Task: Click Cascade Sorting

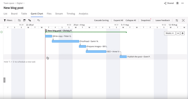Action: point(101,20)
